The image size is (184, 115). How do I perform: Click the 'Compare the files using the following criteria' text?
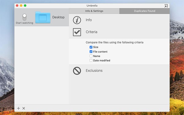coord(114,42)
